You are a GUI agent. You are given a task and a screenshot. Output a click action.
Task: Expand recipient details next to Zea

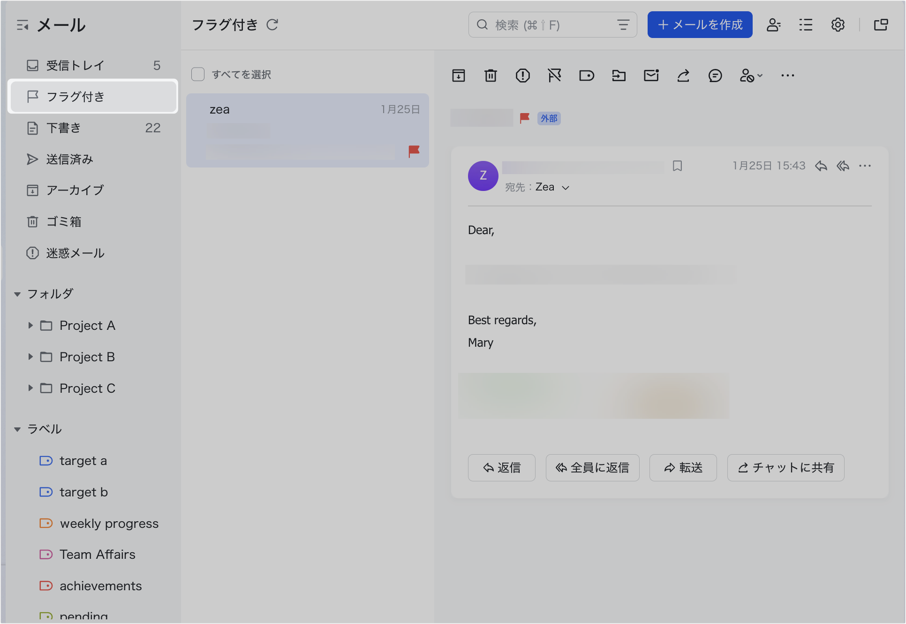566,188
